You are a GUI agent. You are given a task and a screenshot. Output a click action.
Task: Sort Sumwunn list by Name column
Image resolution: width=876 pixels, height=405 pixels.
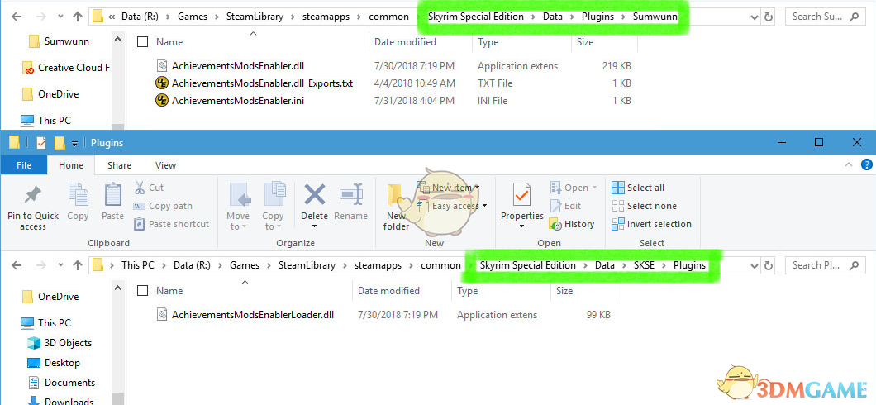click(x=169, y=42)
